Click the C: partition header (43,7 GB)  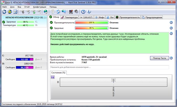coord(24,56)
